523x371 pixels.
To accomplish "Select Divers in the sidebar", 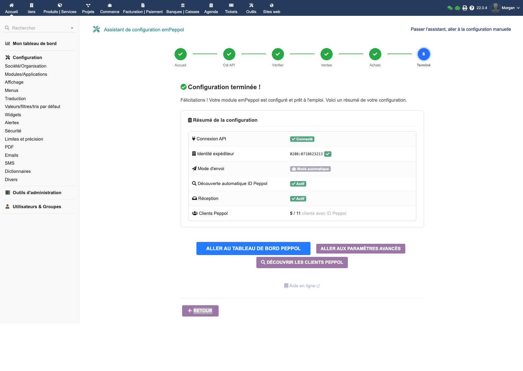I will pyautogui.click(x=11, y=180).
